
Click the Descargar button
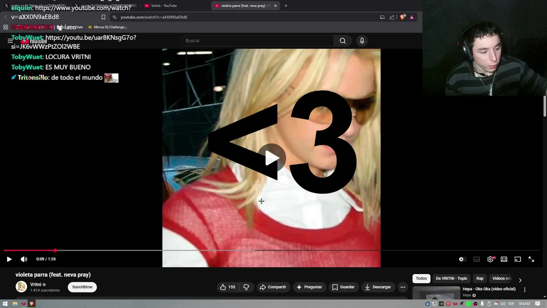coord(379,287)
